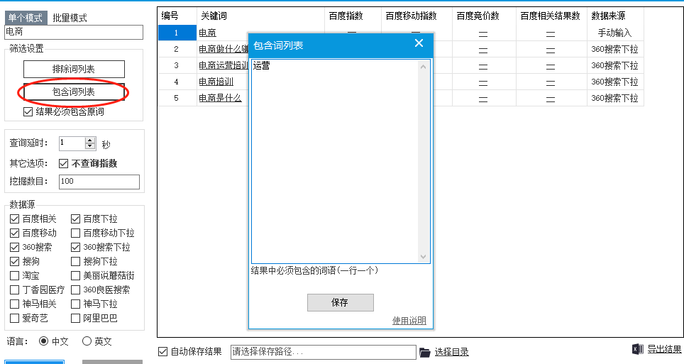Viewport: 684px width, 364px height.
Task: Enable 360良医搜索 data source
Action: click(x=75, y=289)
